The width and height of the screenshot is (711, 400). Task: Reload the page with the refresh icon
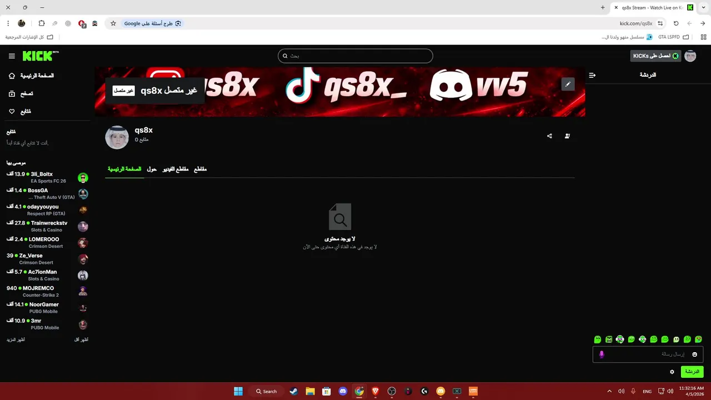click(676, 23)
